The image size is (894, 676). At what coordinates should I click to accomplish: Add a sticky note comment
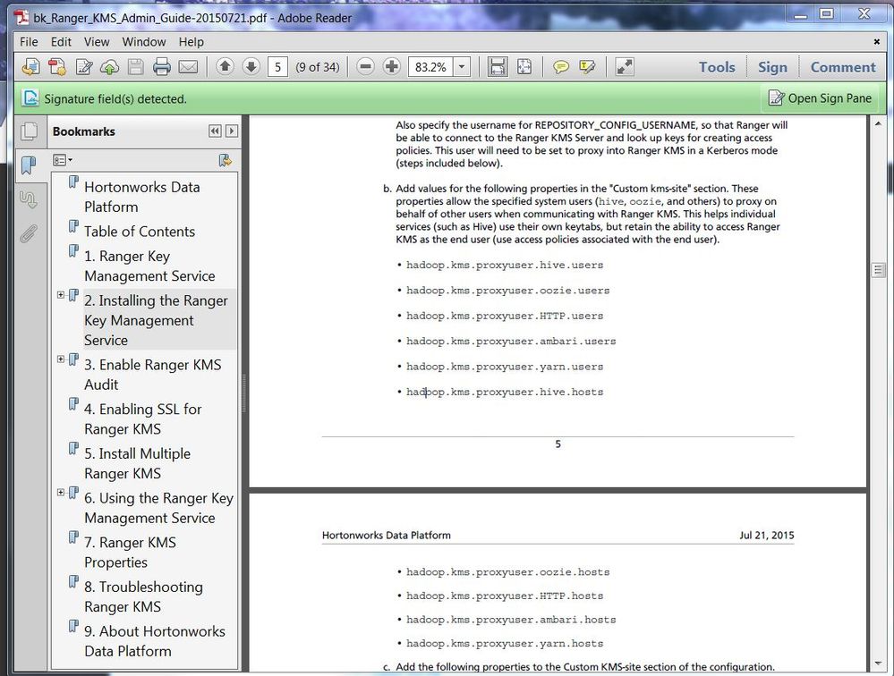pos(561,67)
